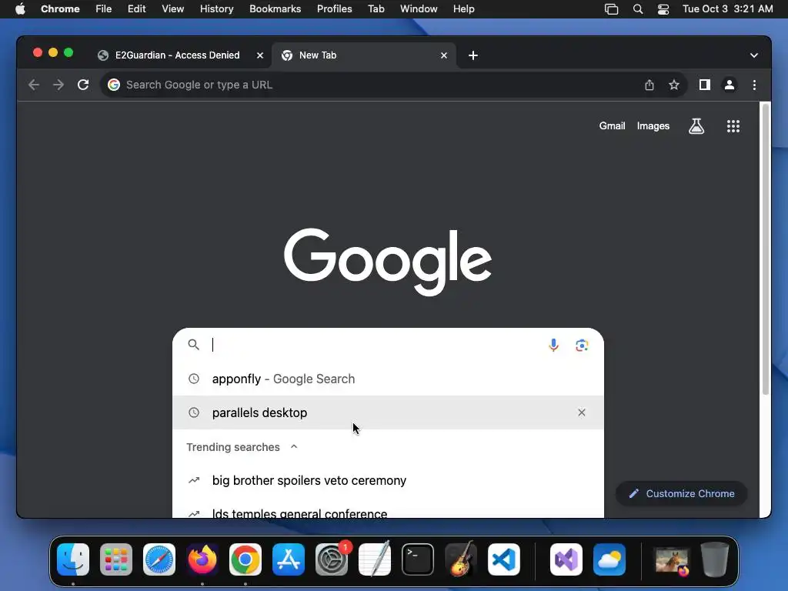Launch Safari from the dock
The image size is (788, 591).
(159, 559)
